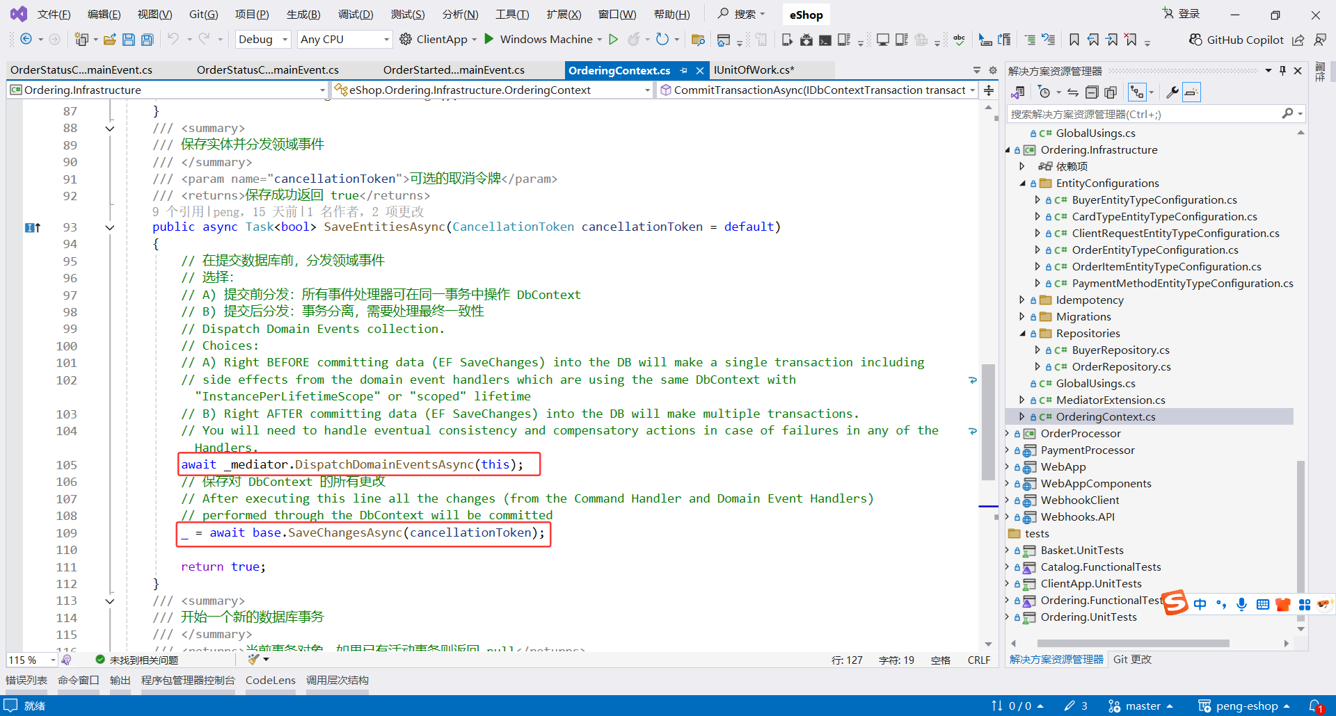Screen dimensions: 1336x716
Task: Clear all bookmarks with red-X bookmark icon
Action: [1131, 40]
